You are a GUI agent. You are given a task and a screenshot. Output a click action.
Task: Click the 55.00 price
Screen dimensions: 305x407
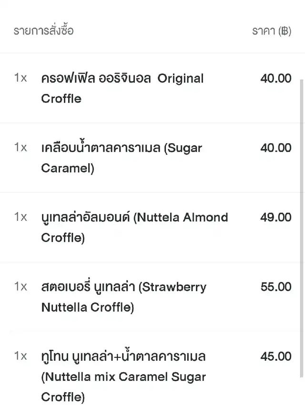coord(275,287)
